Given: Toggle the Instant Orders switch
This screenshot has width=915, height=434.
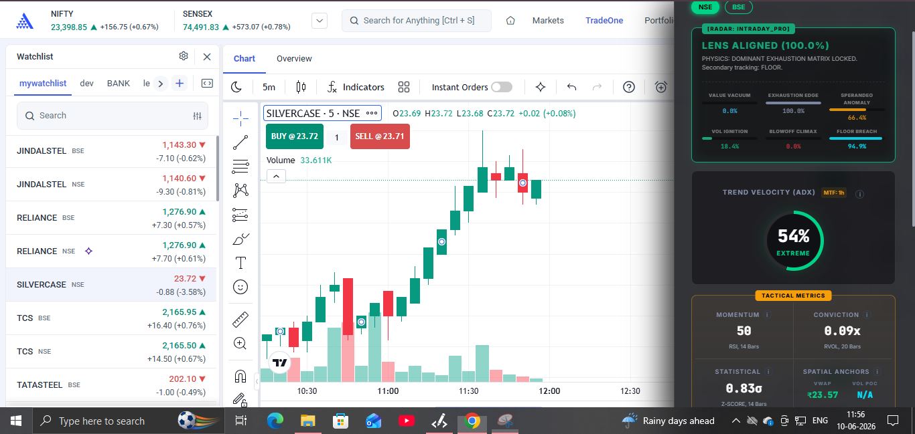Looking at the screenshot, I should click(502, 87).
